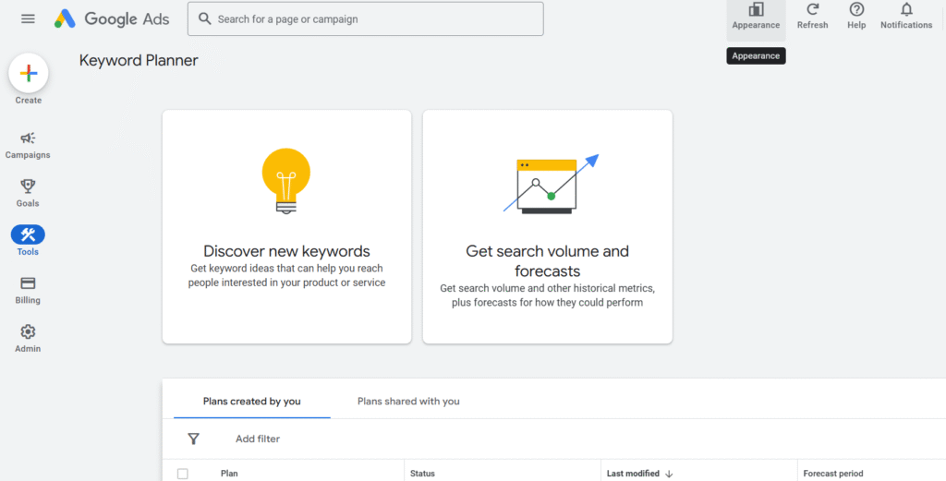Click the search magnifier icon
The image size is (946, 481).
(x=205, y=18)
